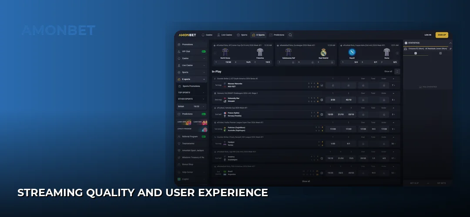This screenshot has width=470, height=217.
Task: Bet 19/50 on North Korea
Action: [x=223, y=62]
